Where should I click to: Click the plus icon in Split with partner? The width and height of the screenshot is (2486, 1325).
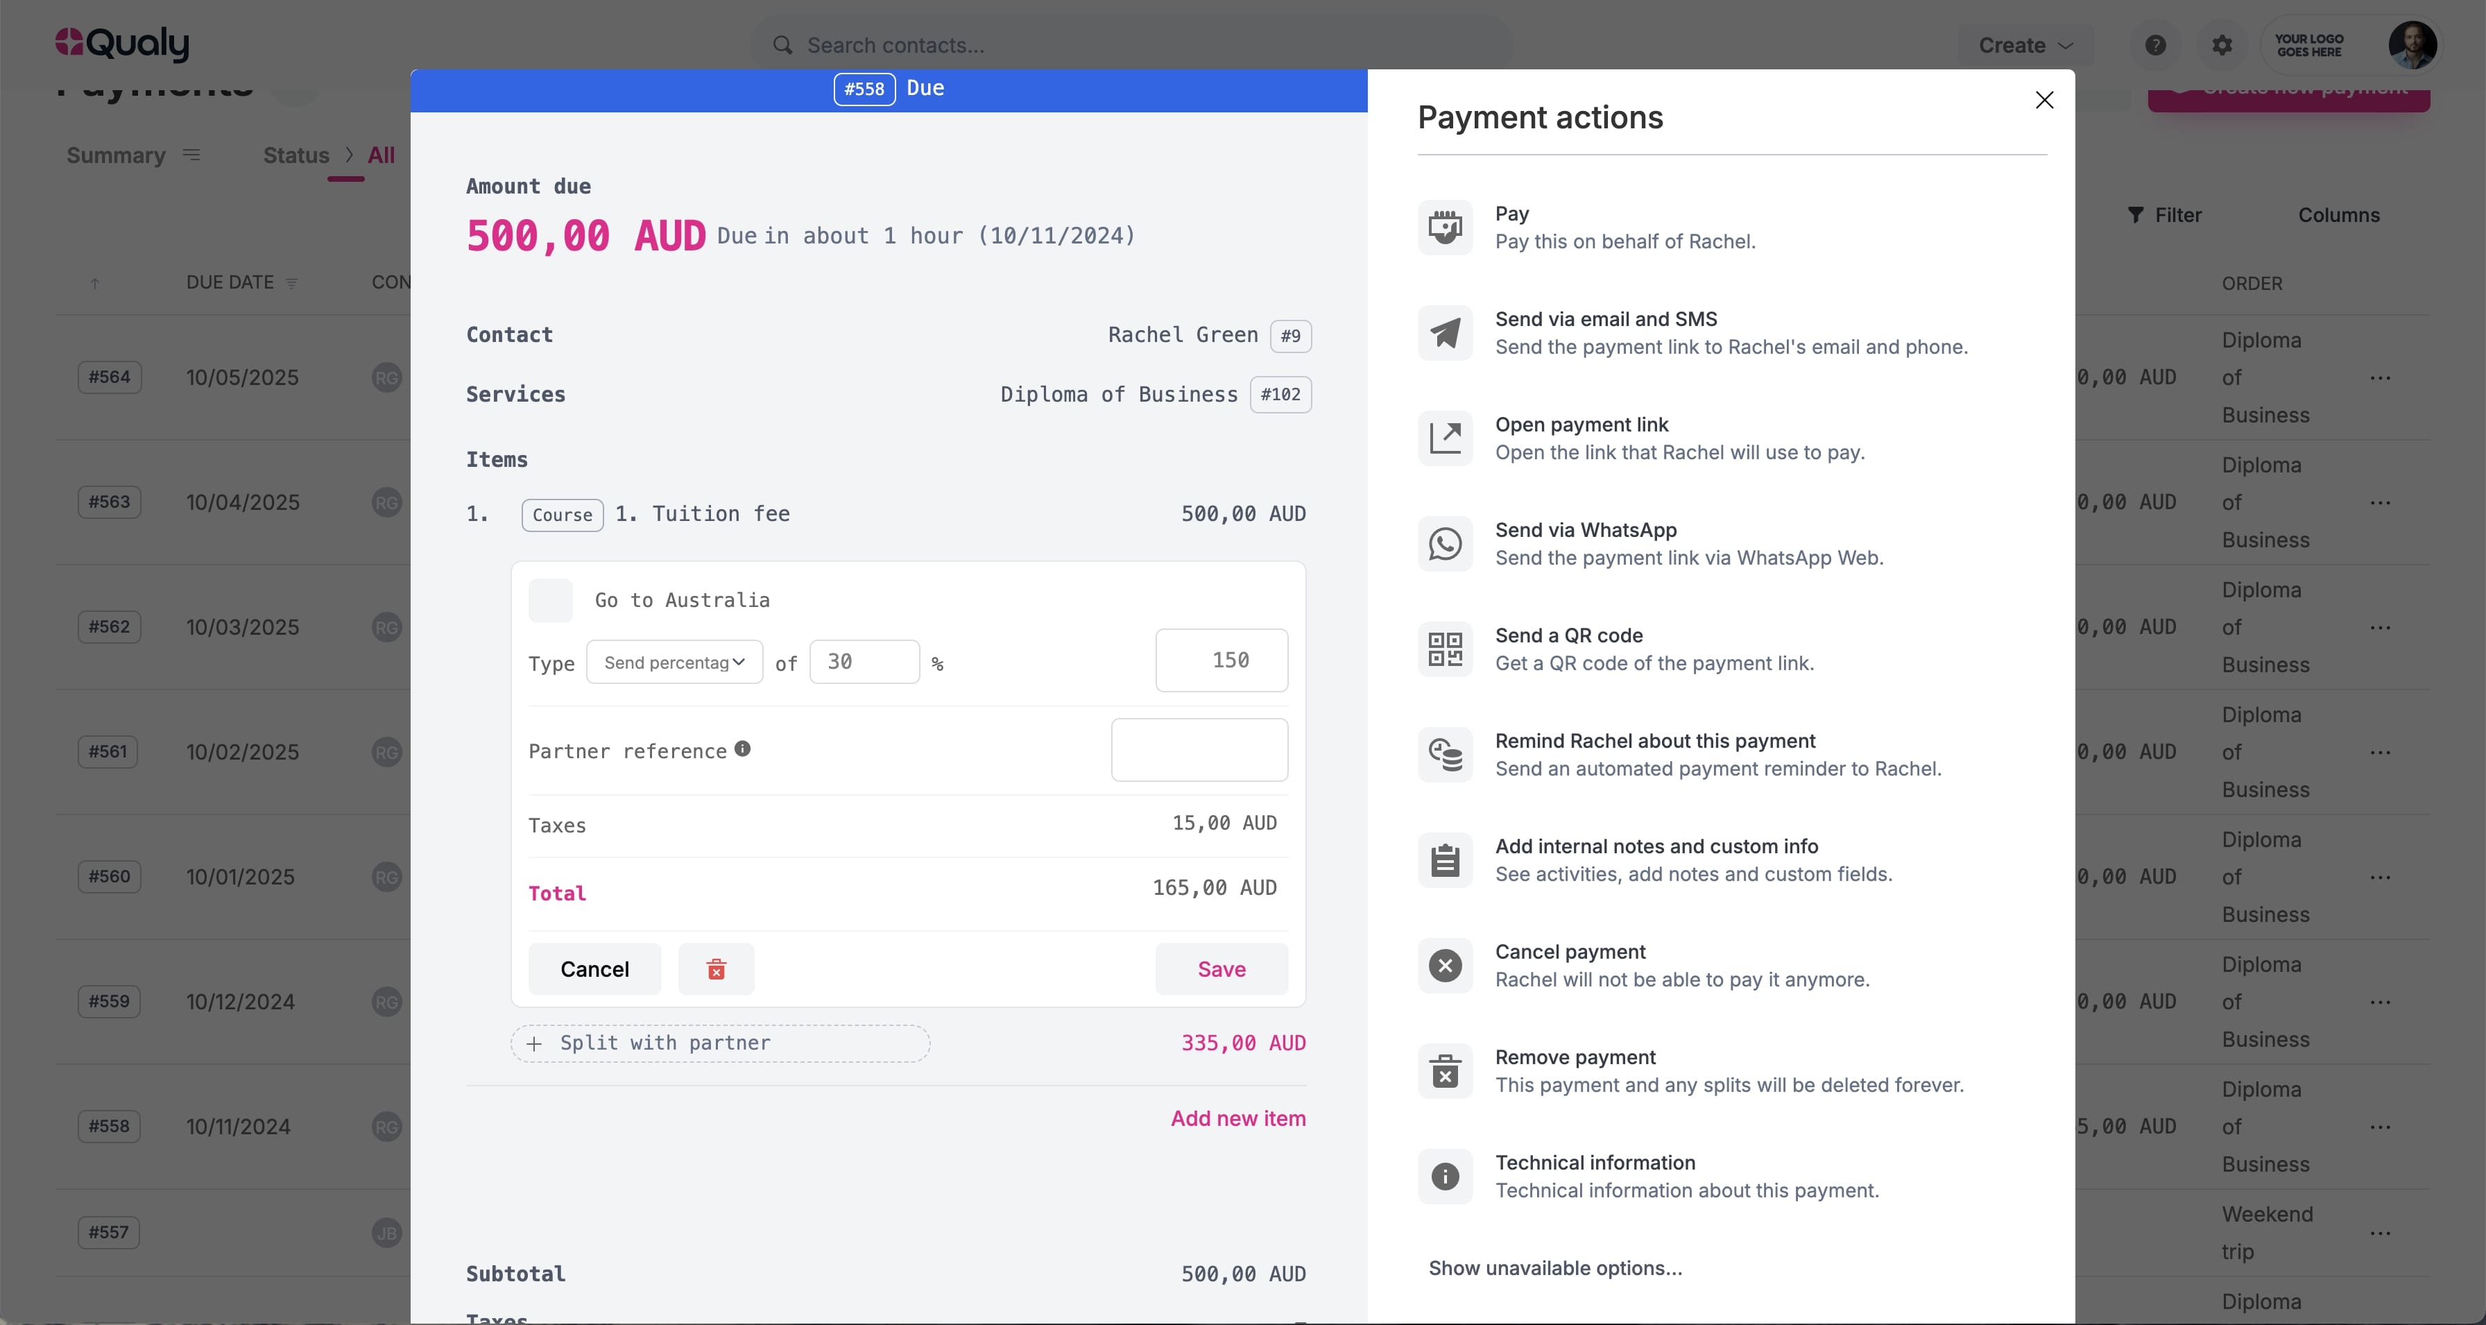tap(533, 1043)
